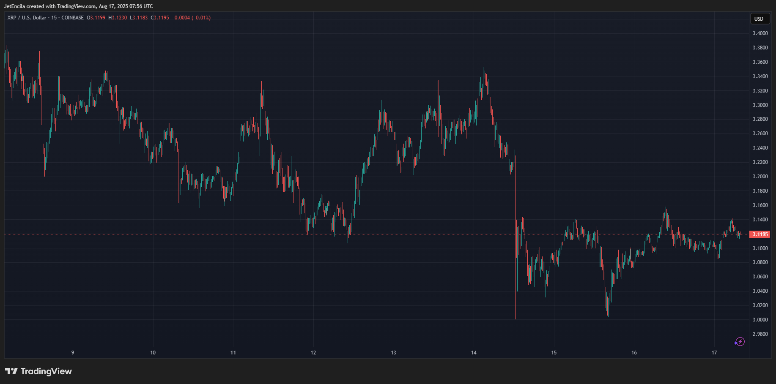The width and height of the screenshot is (776, 384).
Task: Click the 3.2800 price axis label
Action: 760,119
